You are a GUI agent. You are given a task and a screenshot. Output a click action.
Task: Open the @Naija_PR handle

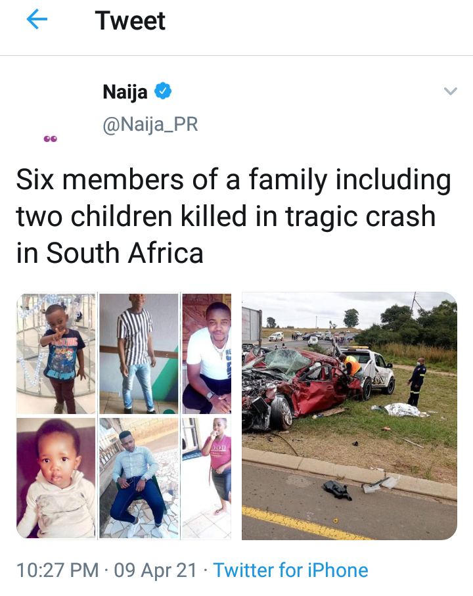coord(150,124)
